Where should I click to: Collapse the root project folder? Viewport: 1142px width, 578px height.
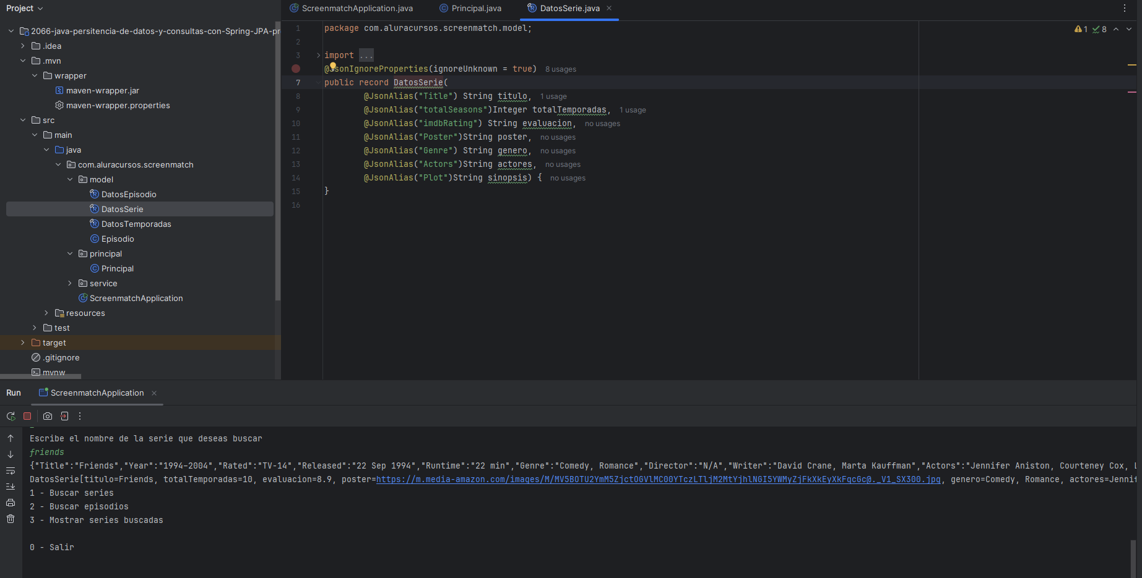tap(11, 31)
